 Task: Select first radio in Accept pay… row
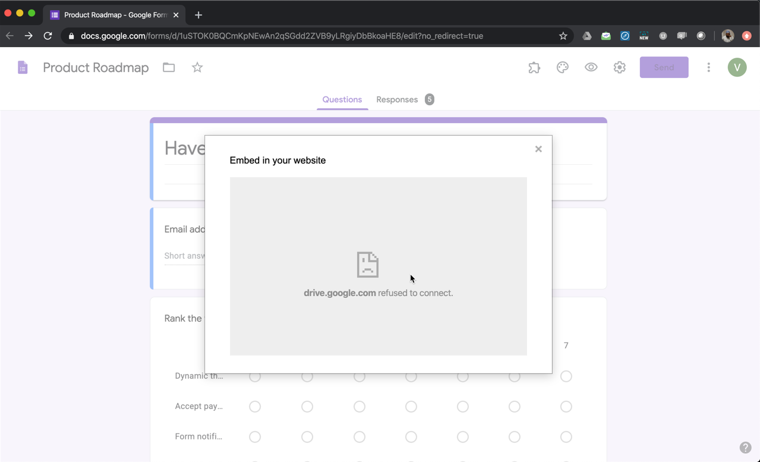coord(255,407)
